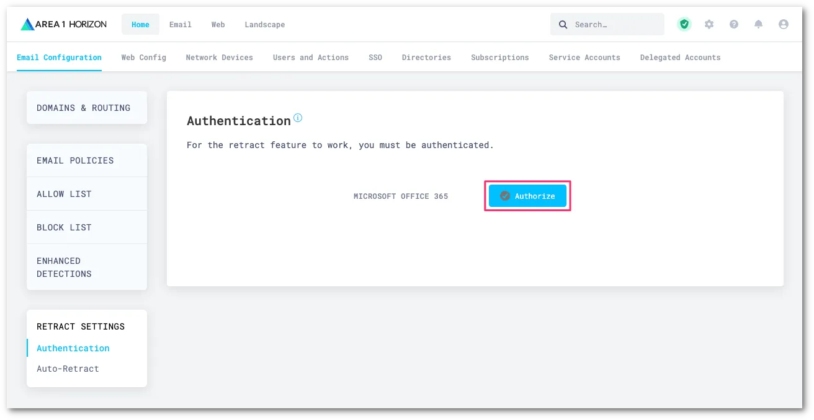Open the Email section from the top navigation
The image size is (814, 420).
tap(180, 25)
